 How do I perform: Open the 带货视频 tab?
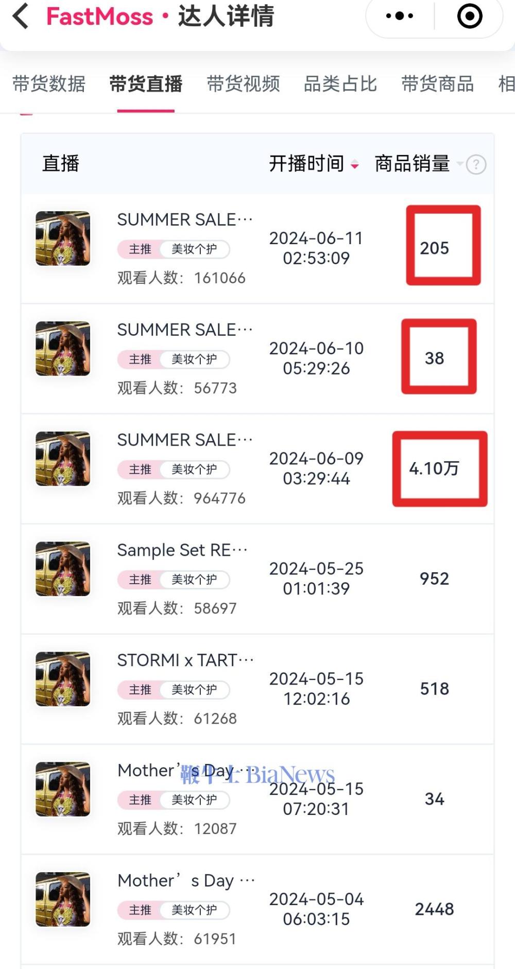(x=243, y=83)
